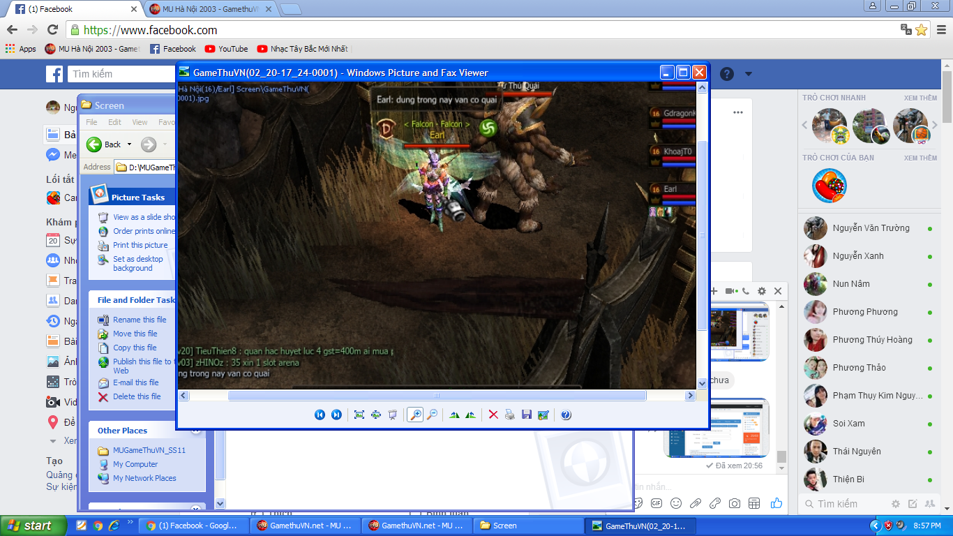Open image for editing icon
This screenshot has height=536, width=953.
point(543,415)
